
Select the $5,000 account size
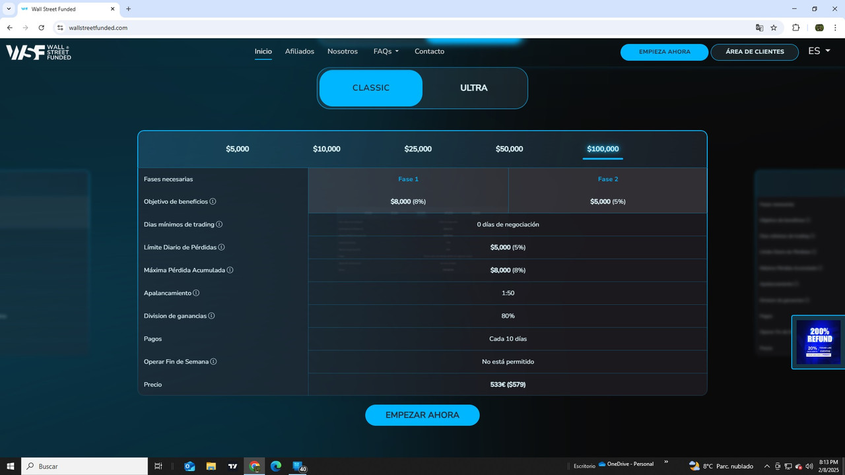(238, 149)
